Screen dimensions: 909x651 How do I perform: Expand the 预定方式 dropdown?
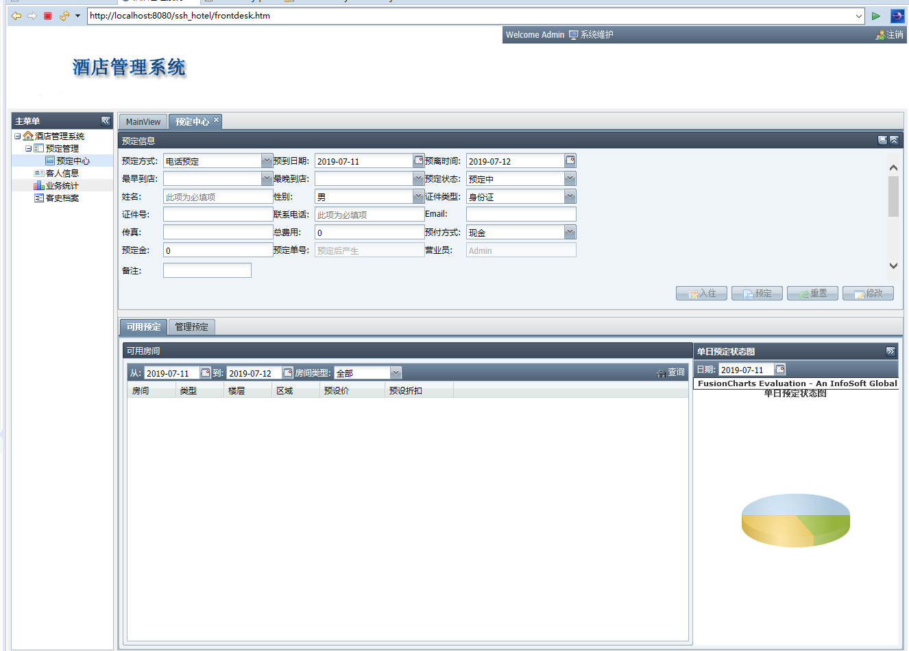click(267, 161)
